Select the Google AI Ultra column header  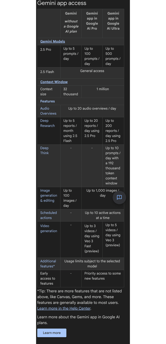113,21
